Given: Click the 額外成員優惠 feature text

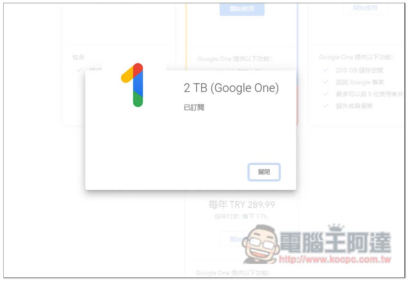Looking at the screenshot, I should (x=354, y=106).
